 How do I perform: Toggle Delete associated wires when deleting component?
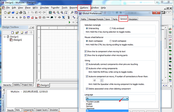(87, 89)
